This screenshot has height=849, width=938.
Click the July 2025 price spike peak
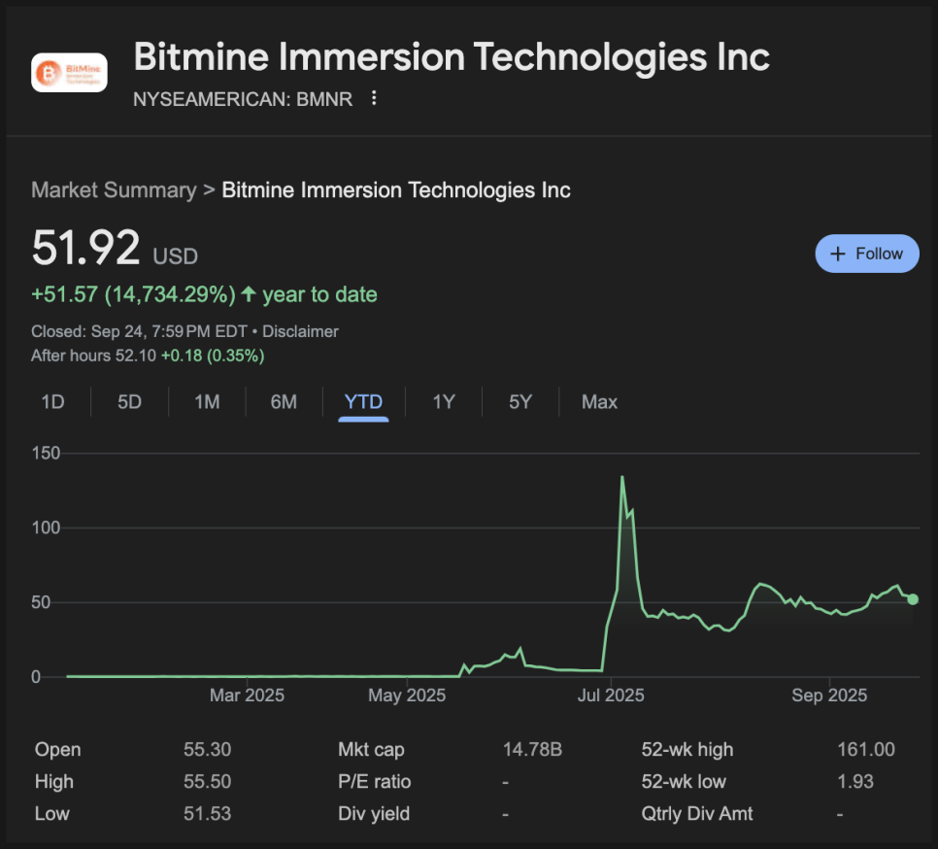tap(622, 478)
